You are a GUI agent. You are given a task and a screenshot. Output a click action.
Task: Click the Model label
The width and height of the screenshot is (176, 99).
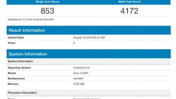[x=12, y=73]
